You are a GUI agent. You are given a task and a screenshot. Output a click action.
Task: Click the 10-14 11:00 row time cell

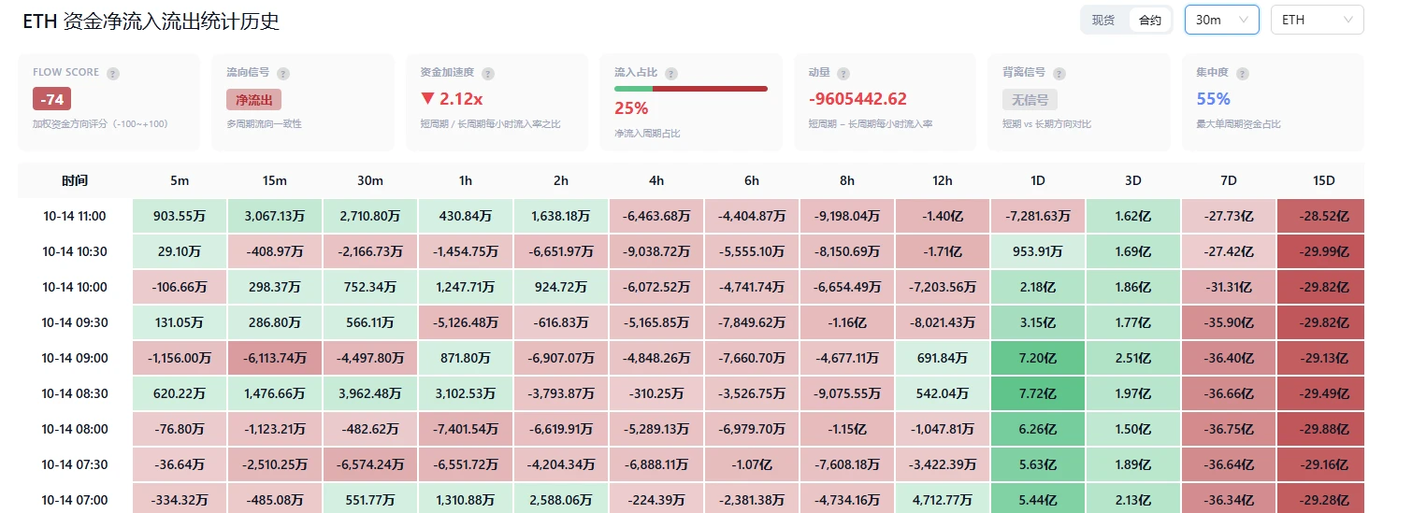[x=75, y=216]
